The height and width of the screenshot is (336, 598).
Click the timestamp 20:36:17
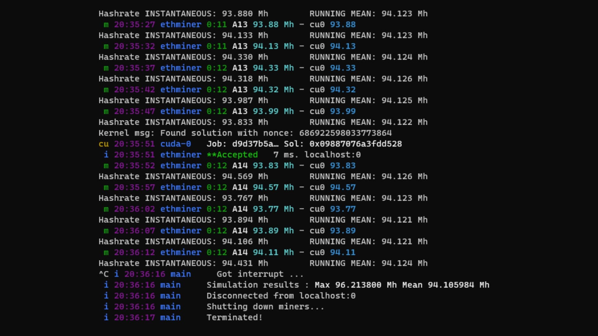(x=134, y=318)
